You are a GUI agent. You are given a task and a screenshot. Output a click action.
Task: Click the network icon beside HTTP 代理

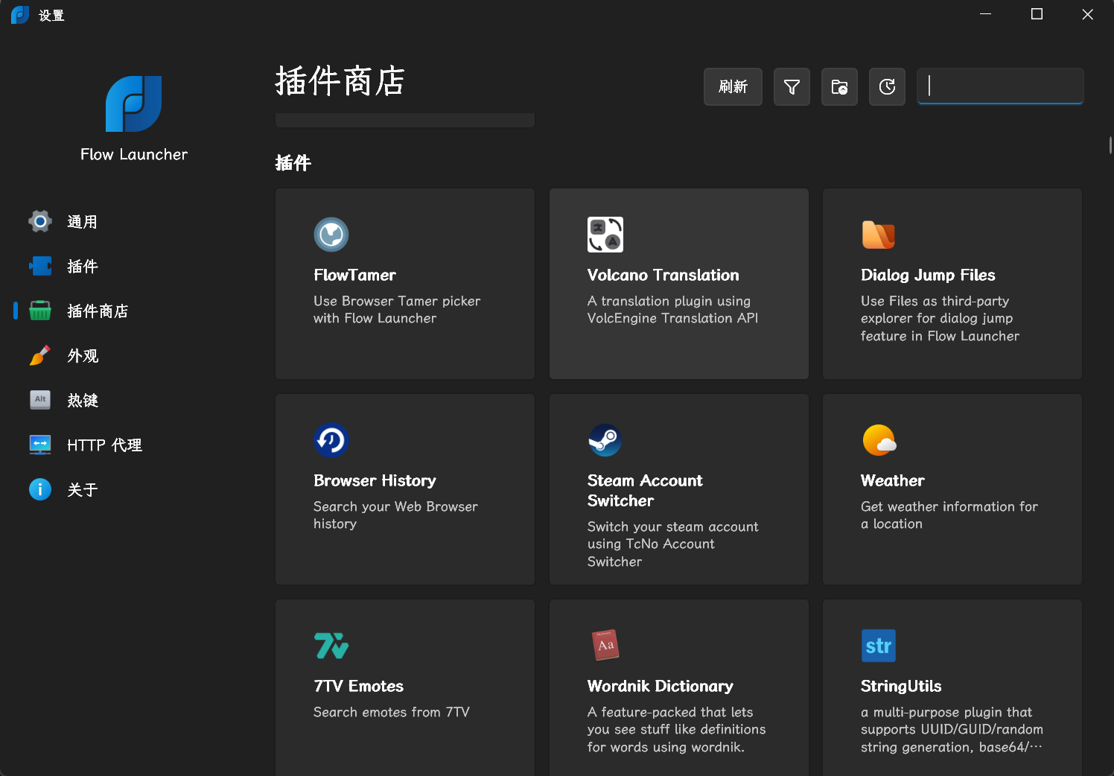tap(40, 445)
